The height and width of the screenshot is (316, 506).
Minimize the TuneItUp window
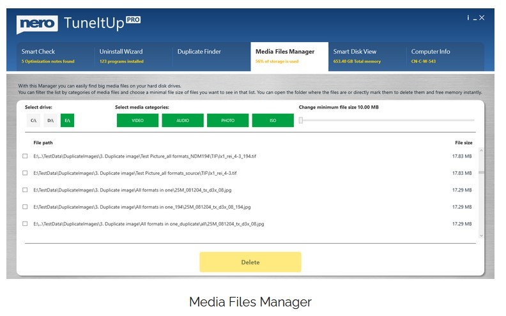coord(474,18)
